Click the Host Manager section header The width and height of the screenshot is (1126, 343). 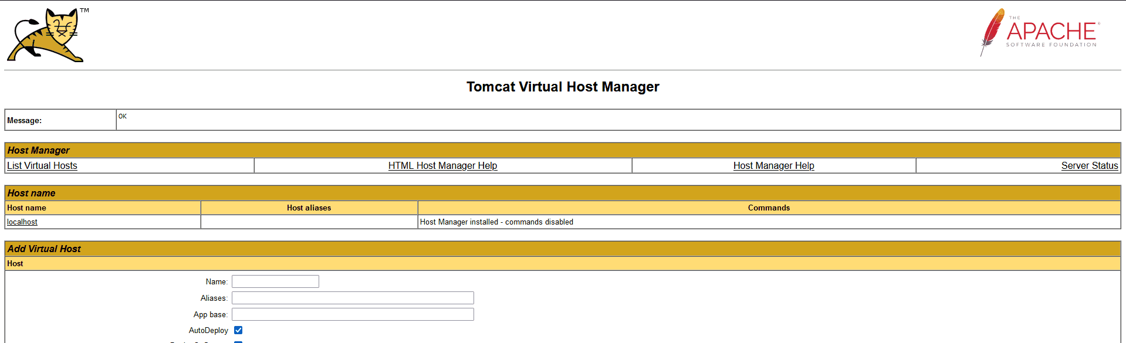(563, 150)
